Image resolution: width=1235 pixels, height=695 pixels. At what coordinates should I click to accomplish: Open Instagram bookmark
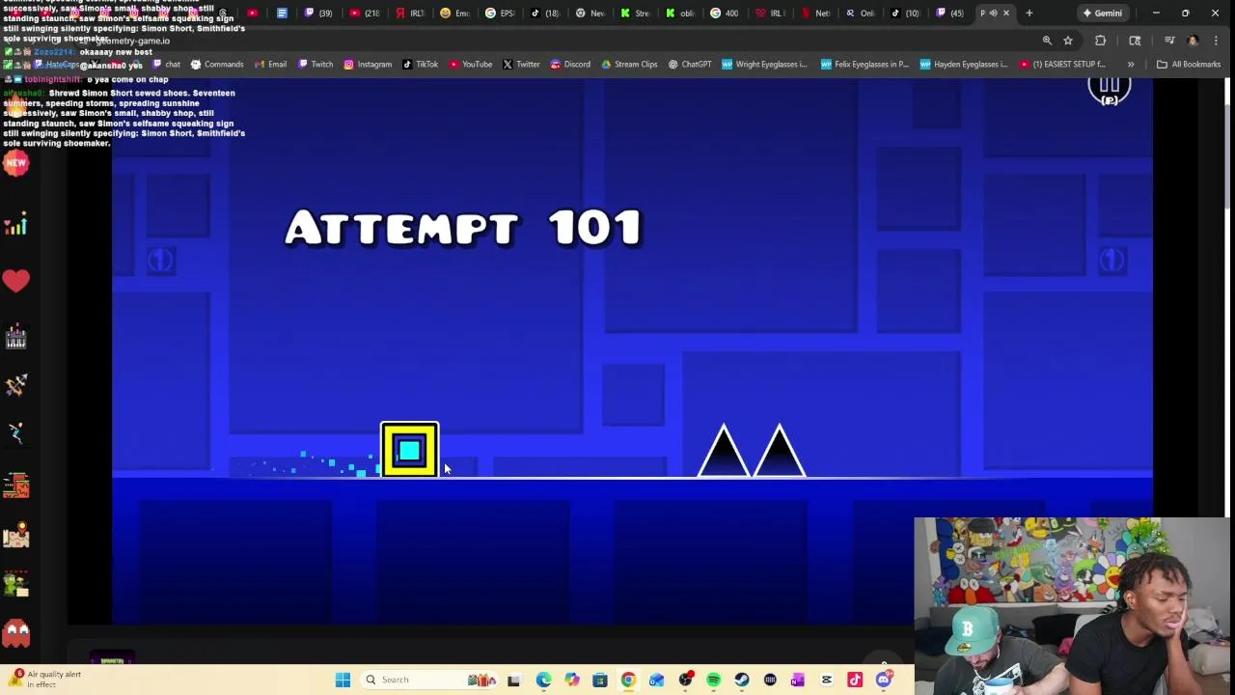[368, 65]
